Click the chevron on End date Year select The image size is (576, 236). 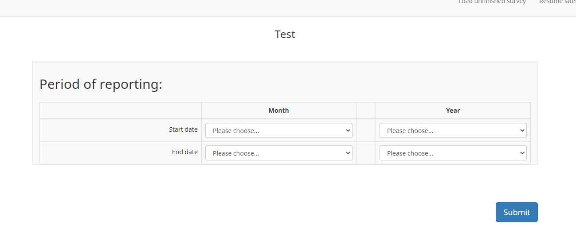click(522, 153)
